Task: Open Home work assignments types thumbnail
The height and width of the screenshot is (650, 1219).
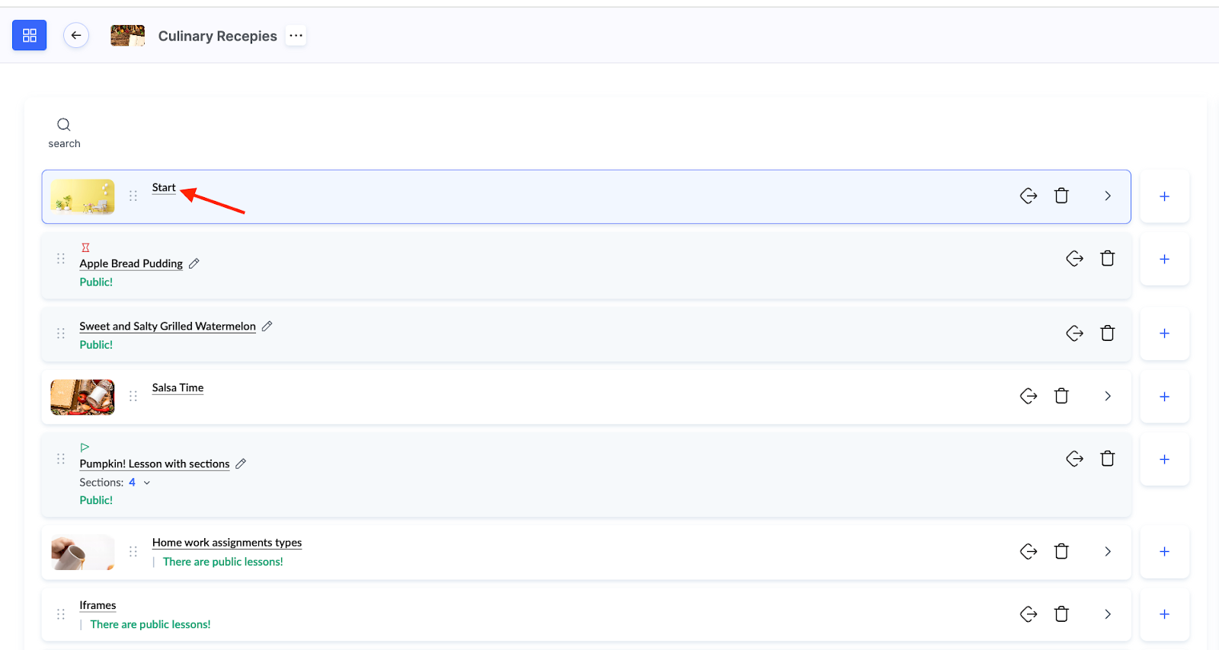Action: coord(82,552)
